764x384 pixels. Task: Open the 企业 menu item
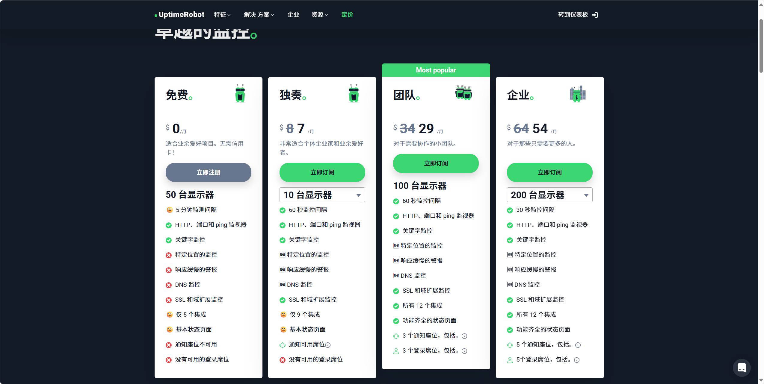point(293,15)
